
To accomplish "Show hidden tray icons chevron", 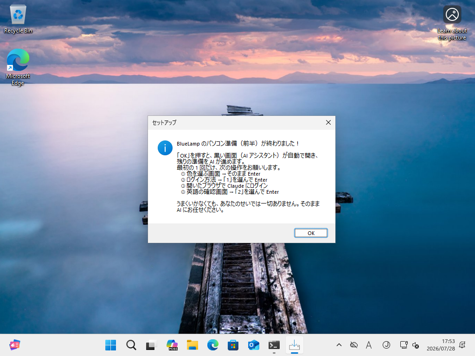I will (x=339, y=345).
